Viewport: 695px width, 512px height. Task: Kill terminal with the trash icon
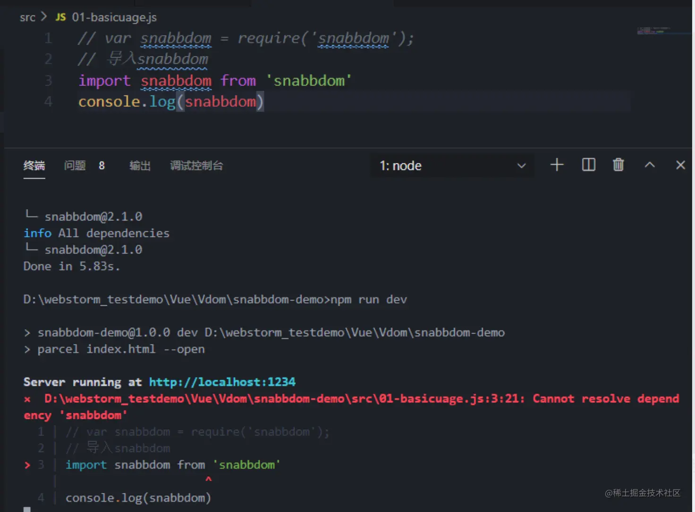click(619, 165)
